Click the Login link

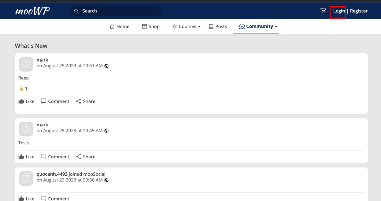[339, 11]
